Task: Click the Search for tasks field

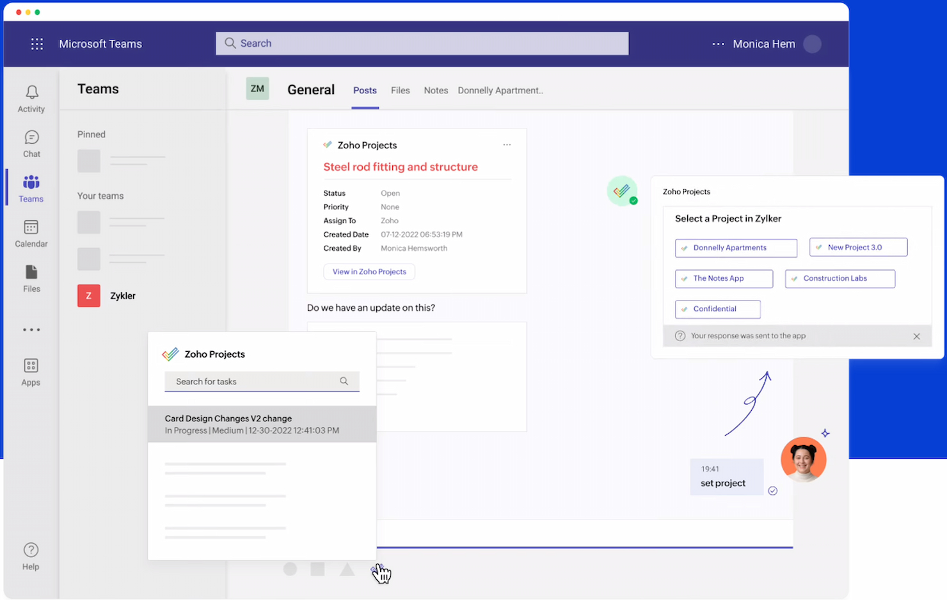Action: [262, 382]
